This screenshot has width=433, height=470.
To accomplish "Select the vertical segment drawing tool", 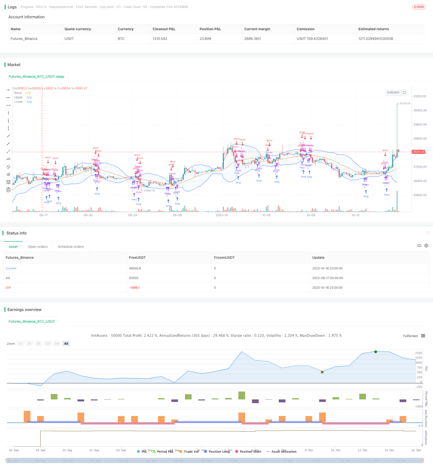I will pos(8,128).
